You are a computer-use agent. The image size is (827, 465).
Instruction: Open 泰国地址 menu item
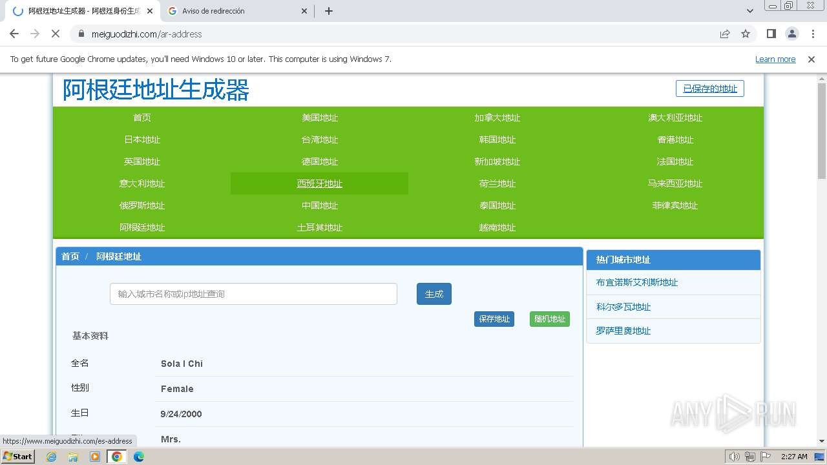tap(497, 205)
